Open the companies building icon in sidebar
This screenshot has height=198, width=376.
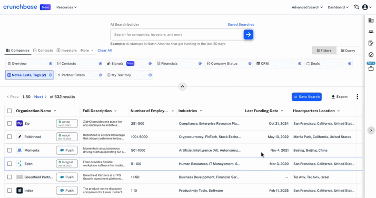point(371,20)
